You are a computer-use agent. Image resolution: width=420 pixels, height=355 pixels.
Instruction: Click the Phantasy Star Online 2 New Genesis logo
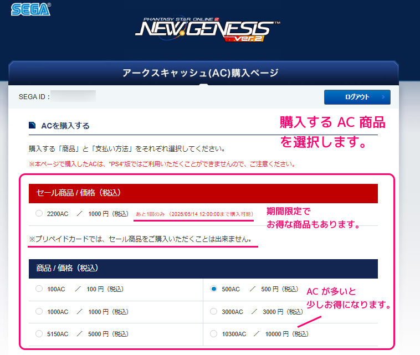(208, 29)
